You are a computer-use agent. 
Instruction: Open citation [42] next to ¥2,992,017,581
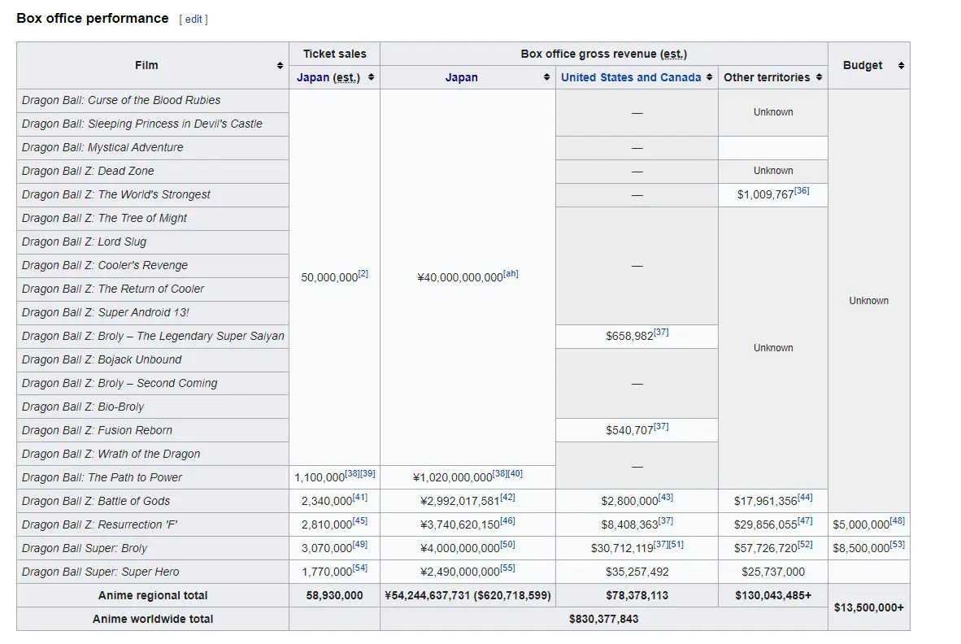(507, 497)
